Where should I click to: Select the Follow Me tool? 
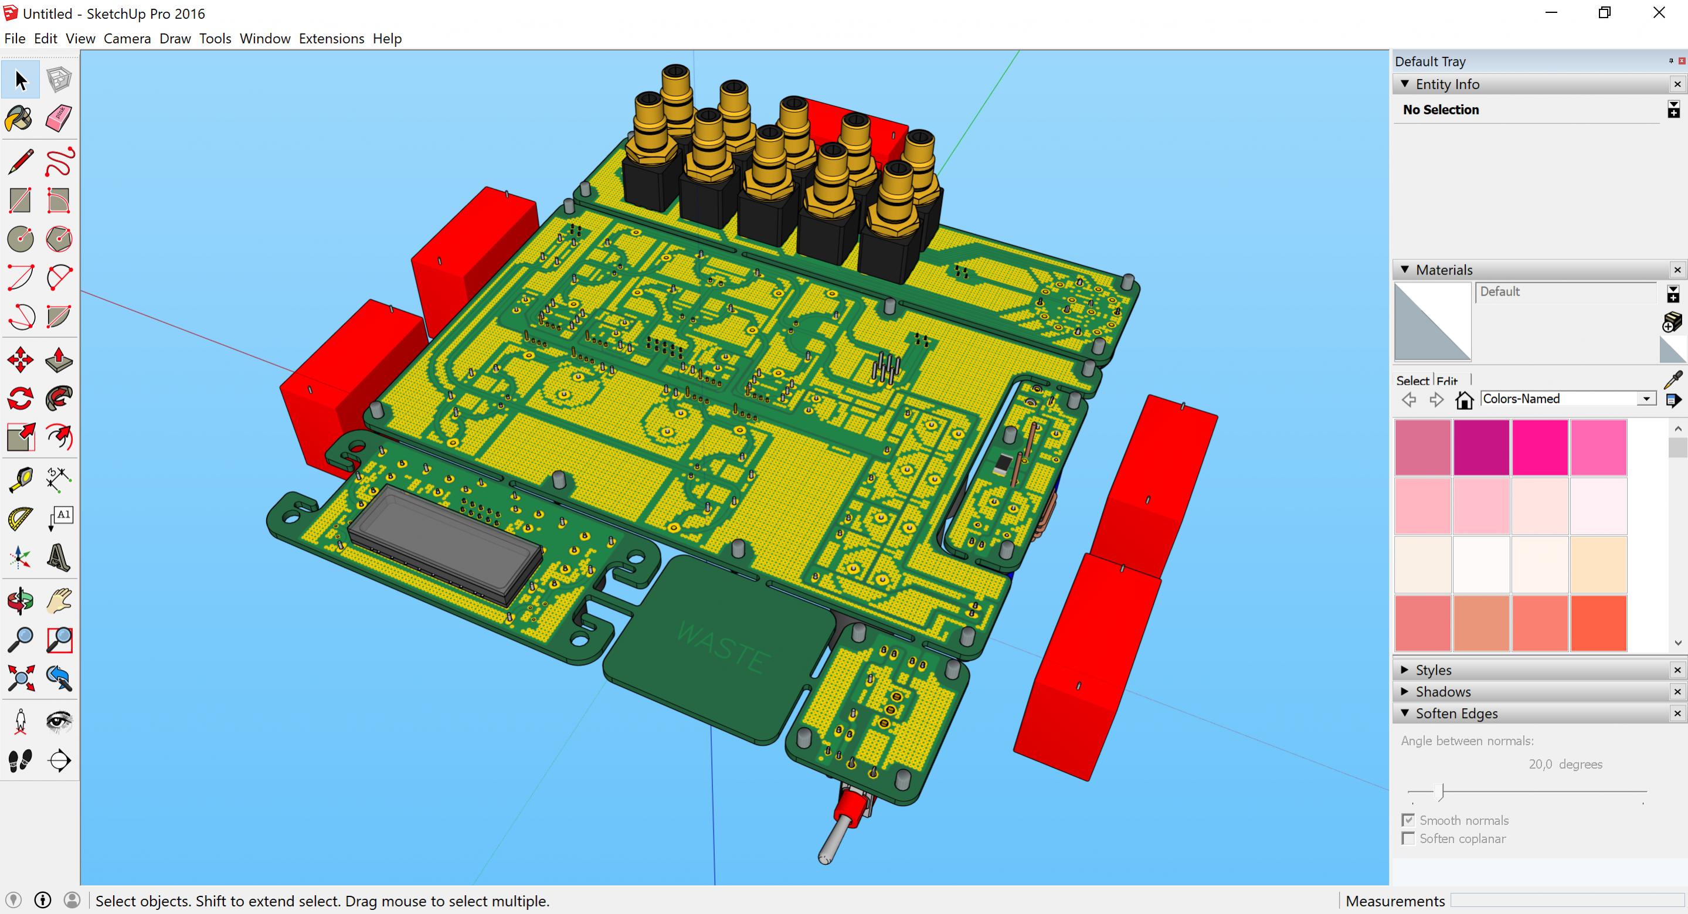(59, 398)
